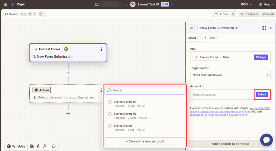Select the plain Everest Forms account radio
The width and height of the screenshot is (276, 151).
tap(110, 126)
